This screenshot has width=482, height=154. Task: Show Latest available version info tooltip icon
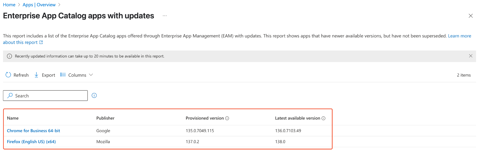coord(324,118)
